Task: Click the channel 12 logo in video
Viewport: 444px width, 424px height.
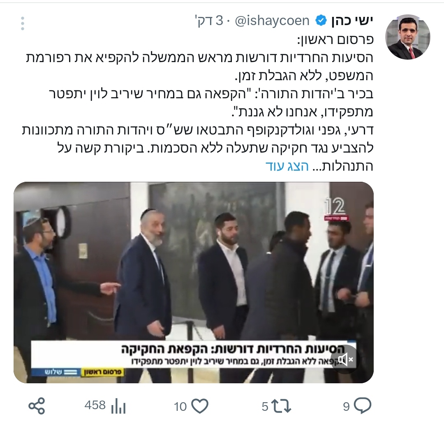Action: pos(336,209)
